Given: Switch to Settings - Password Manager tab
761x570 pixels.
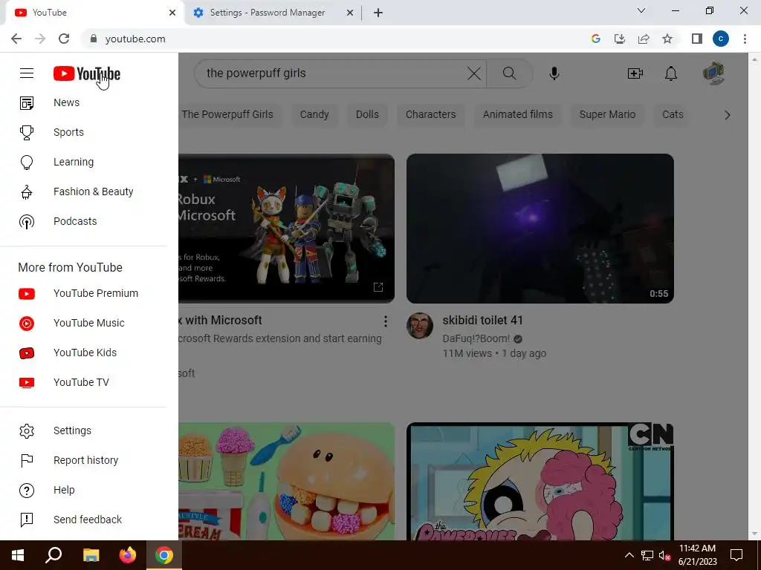Looking at the screenshot, I should click(x=267, y=13).
